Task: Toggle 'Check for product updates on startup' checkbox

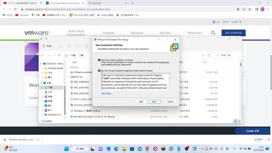Action: (99, 60)
